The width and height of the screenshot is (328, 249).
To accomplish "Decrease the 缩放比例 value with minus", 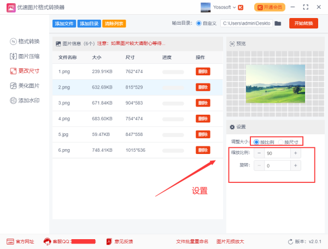I will pyautogui.click(x=258, y=153).
